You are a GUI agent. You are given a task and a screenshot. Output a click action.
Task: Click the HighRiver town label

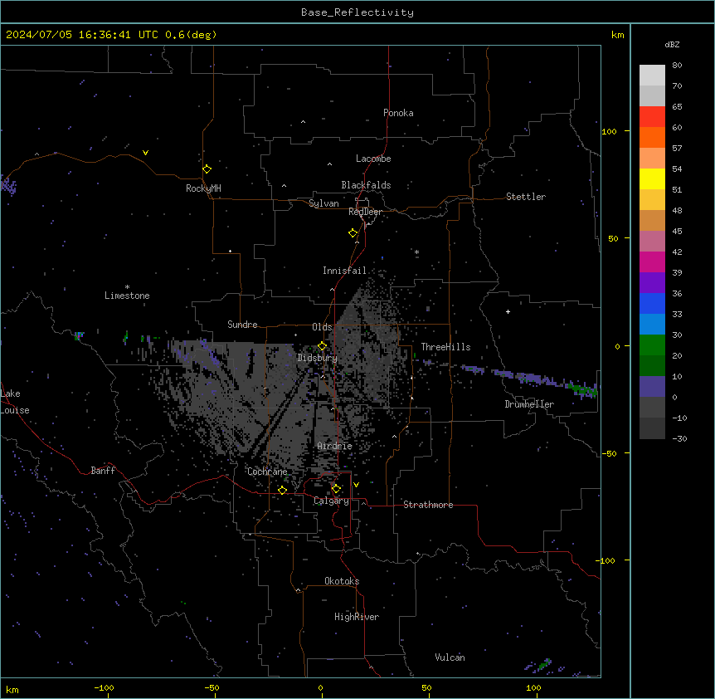tap(357, 617)
